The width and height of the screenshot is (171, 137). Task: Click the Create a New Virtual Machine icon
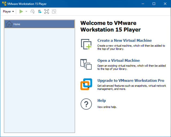tap(86, 44)
